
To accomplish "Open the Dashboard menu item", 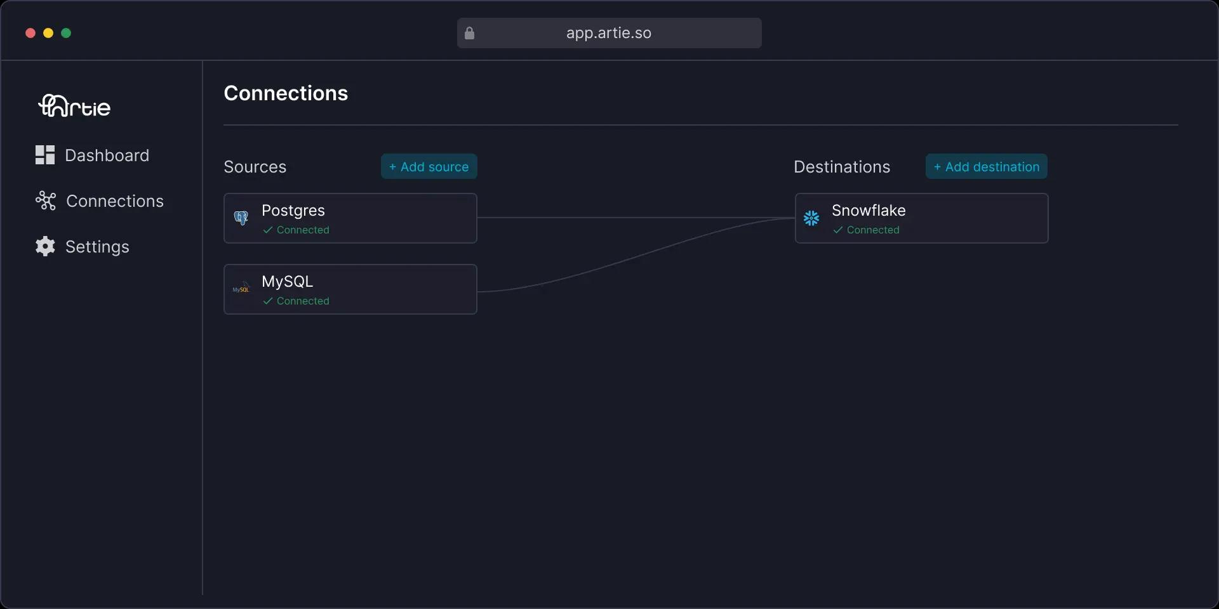I will coord(92,155).
